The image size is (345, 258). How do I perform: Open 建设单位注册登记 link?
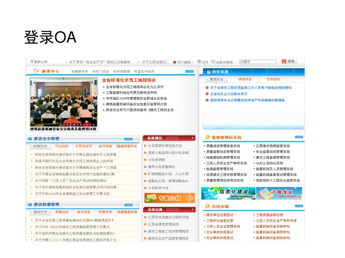point(220,215)
